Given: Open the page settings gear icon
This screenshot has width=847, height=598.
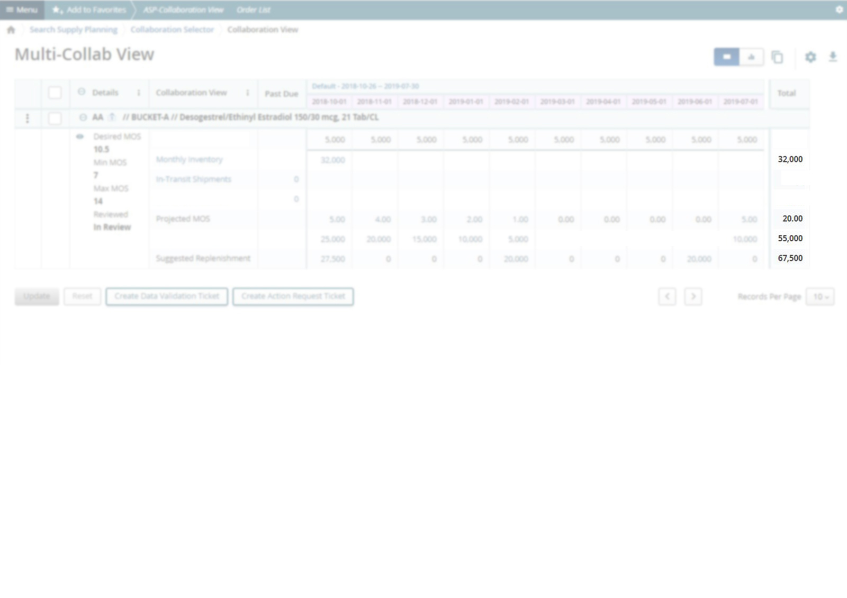Looking at the screenshot, I should tap(810, 57).
